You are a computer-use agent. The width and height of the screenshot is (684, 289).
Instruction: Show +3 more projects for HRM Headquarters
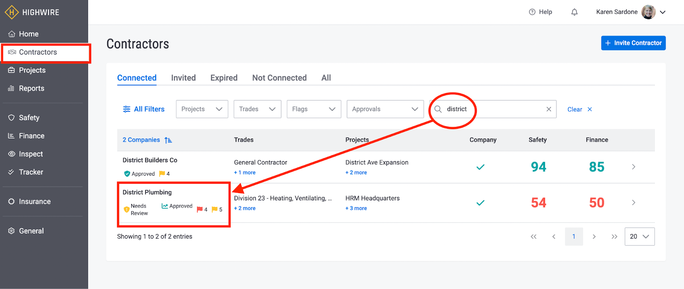356,208
